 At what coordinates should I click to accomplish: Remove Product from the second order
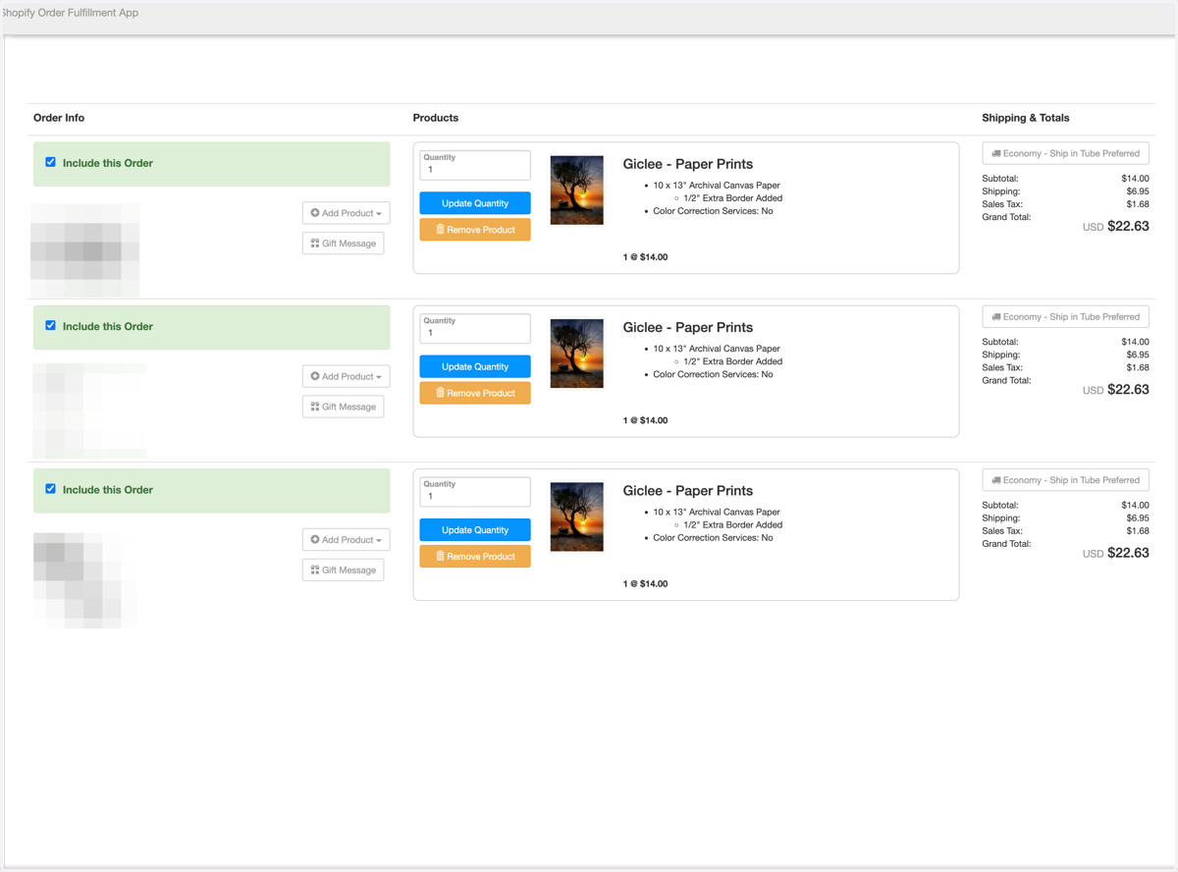point(475,392)
